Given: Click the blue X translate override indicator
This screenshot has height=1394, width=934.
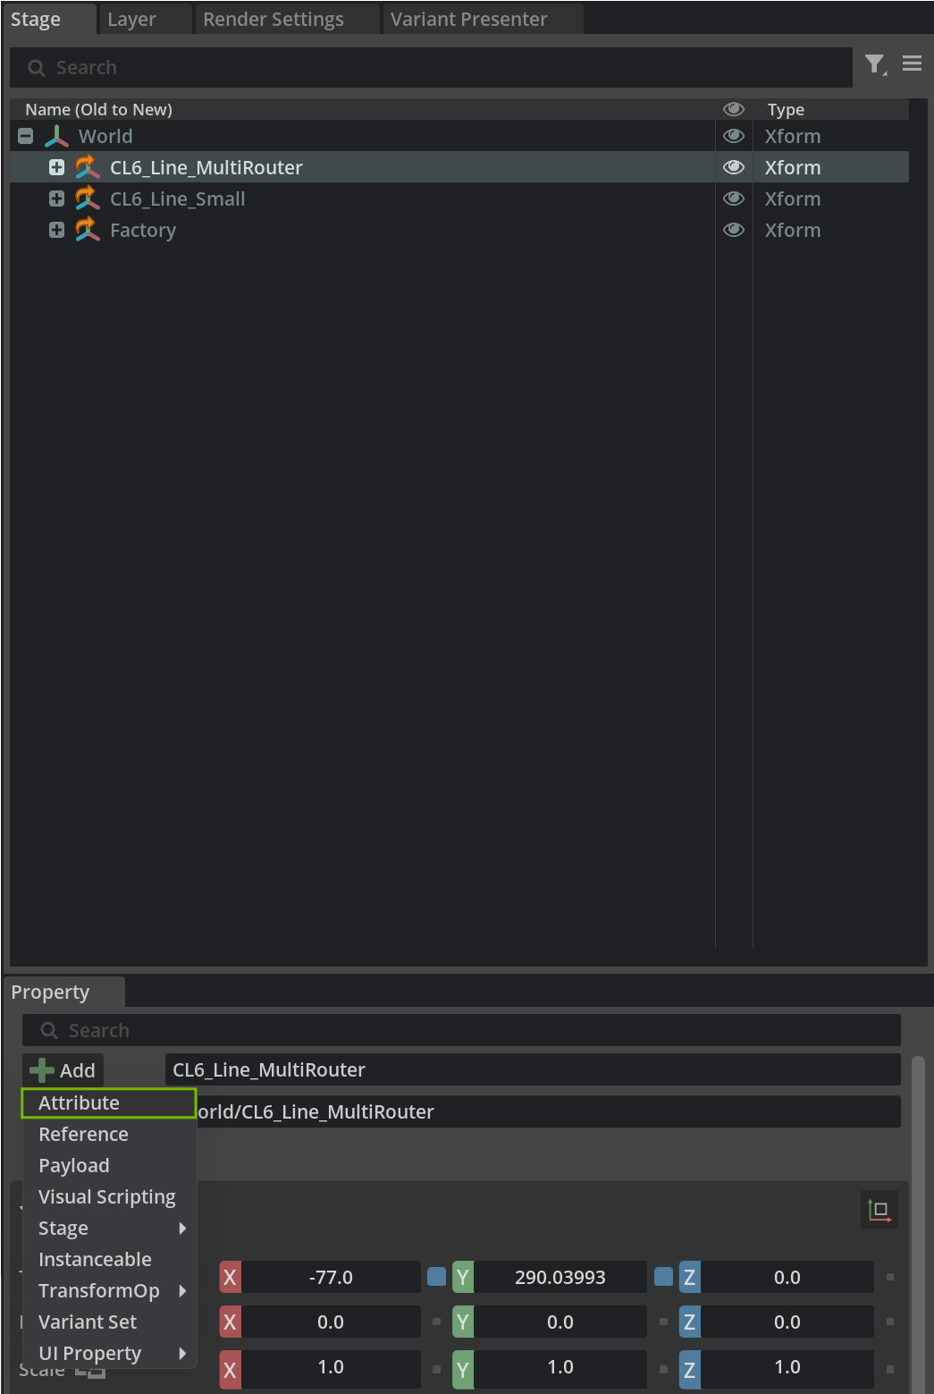Looking at the screenshot, I should tap(436, 1277).
